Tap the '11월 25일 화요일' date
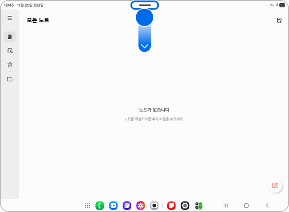The image size is (289, 212). [x=30, y=5]
